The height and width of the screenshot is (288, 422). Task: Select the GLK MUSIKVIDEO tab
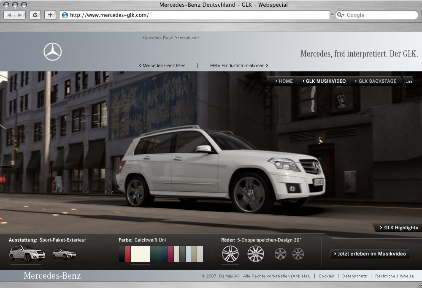coord(324,81)
